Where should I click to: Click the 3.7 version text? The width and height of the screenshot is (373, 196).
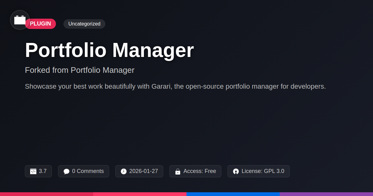click(43, 171)
